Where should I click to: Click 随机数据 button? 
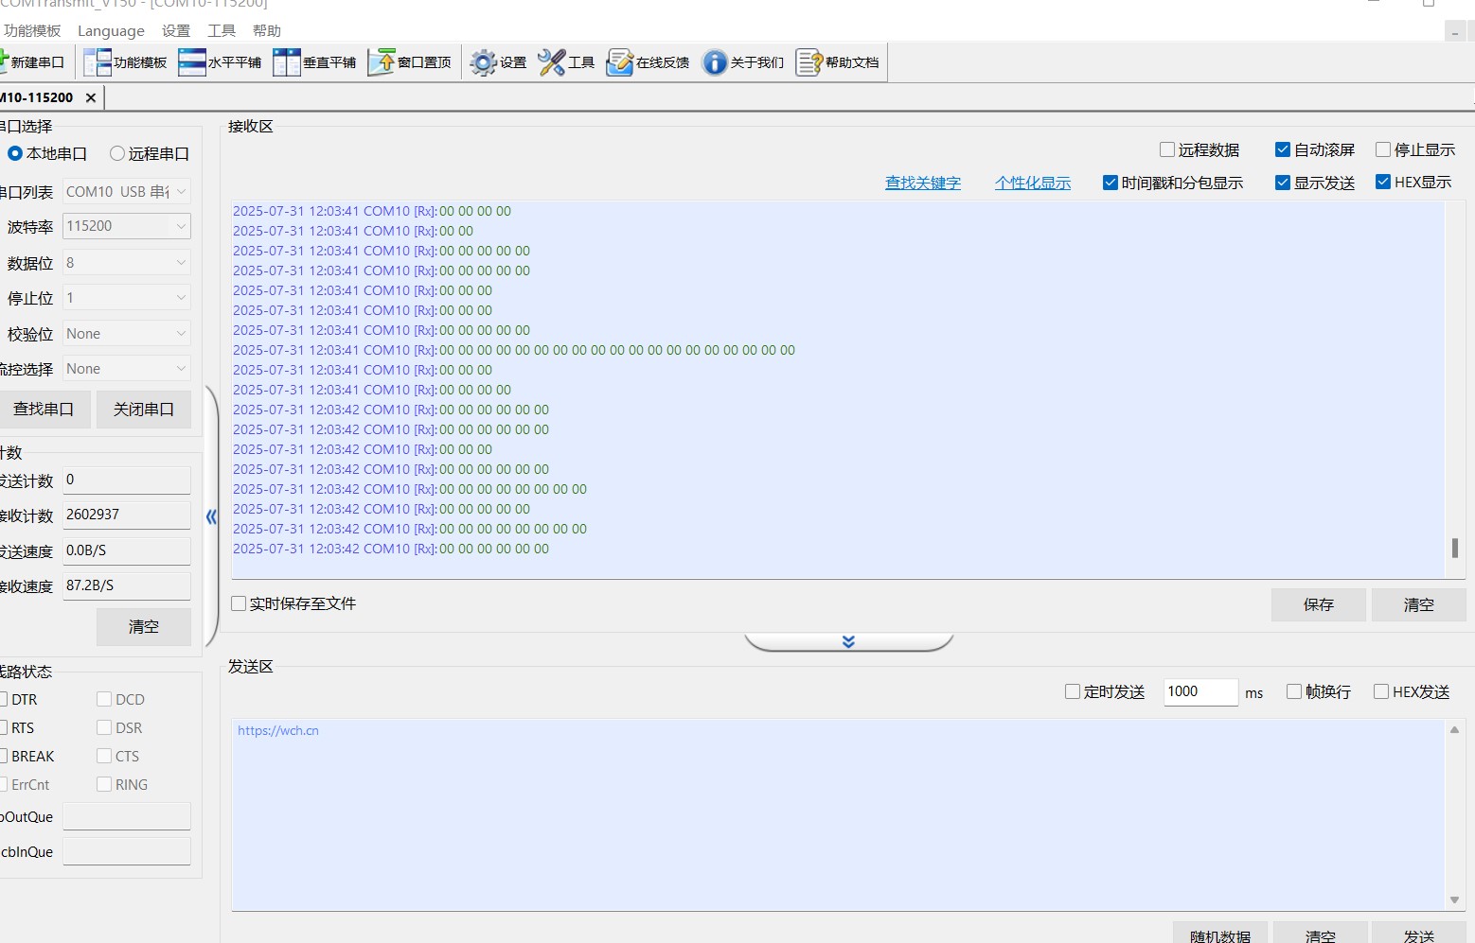(x=1220, y=934)
